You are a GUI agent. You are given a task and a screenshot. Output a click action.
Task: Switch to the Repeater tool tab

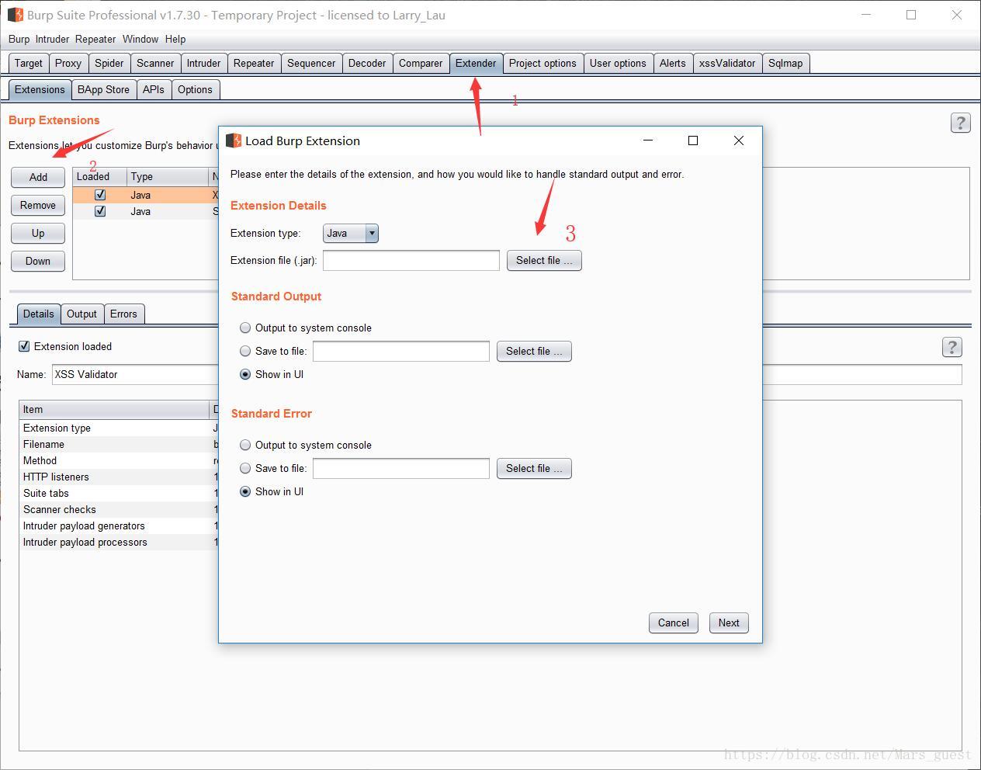pos(254,63)
